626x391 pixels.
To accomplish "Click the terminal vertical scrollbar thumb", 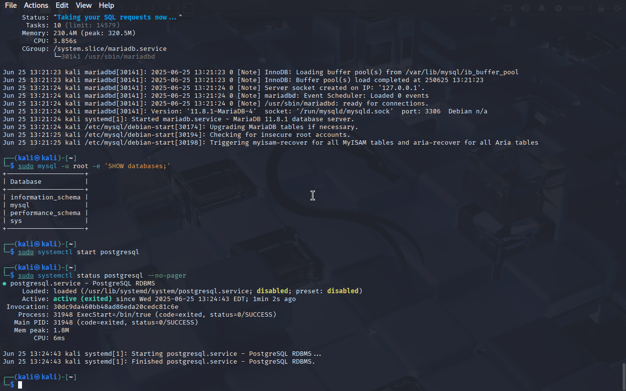I will click(x=624, y=375).
